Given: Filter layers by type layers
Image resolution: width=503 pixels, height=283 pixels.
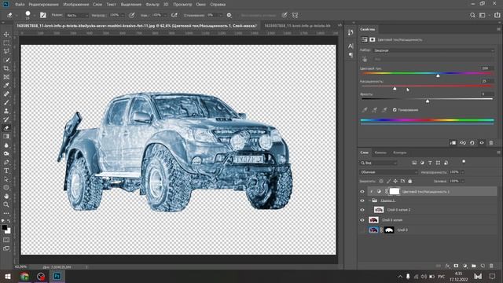Looking at the screenshot, I should coord(430,163).
